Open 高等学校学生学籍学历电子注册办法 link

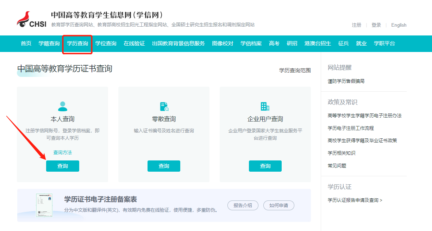[x=365, y=115]
